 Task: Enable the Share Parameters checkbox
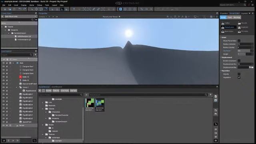pyautogui.click(x=239, y=41)
